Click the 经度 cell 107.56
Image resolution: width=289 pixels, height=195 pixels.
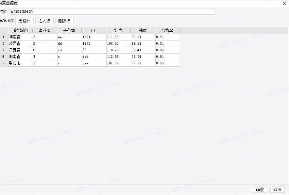click(x=119, y=63)
